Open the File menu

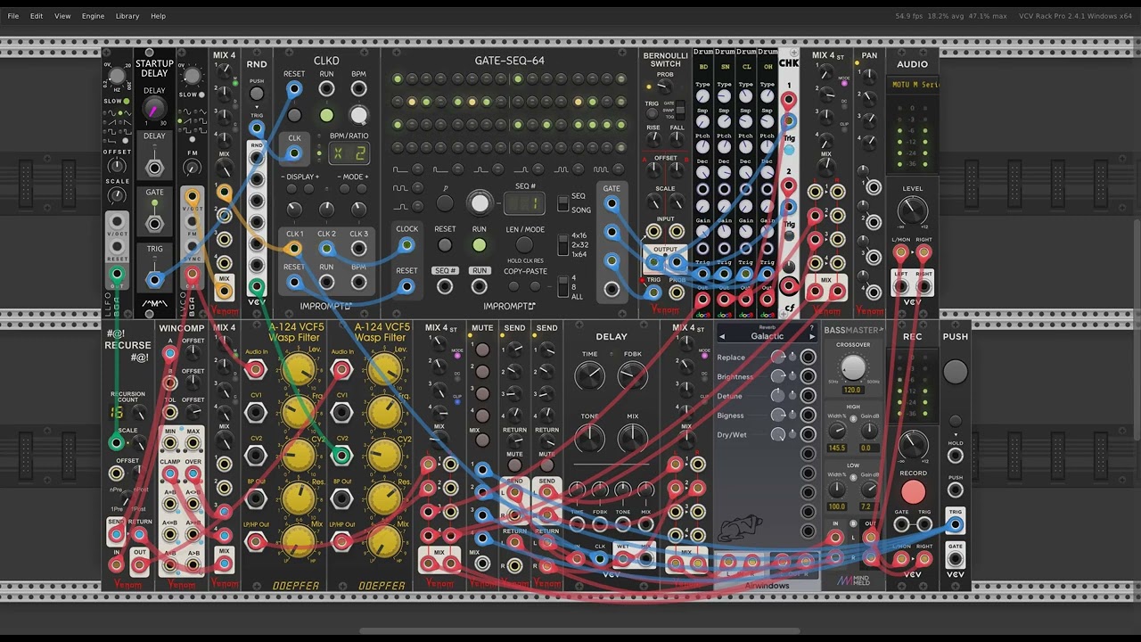(x=13, y=16)
